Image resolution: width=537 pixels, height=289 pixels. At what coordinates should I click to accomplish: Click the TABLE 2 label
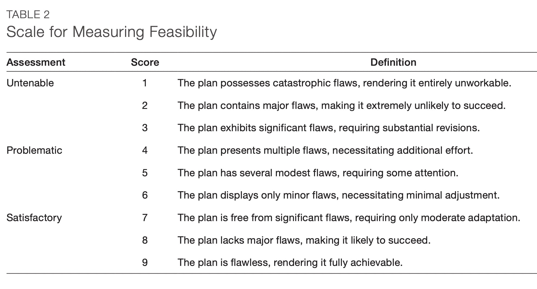(28, 15)
